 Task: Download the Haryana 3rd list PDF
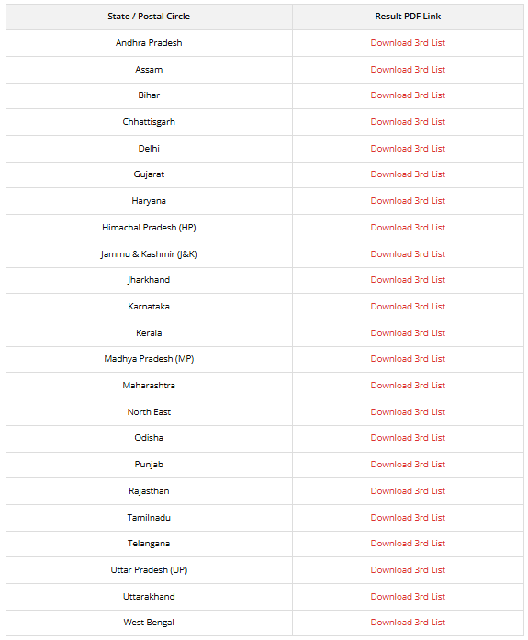pyautogui.click(x=408, y=200)
